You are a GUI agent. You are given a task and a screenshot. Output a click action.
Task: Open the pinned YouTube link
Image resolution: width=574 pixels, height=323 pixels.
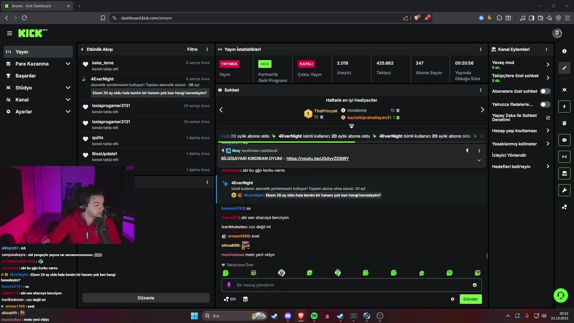(317, 158)
